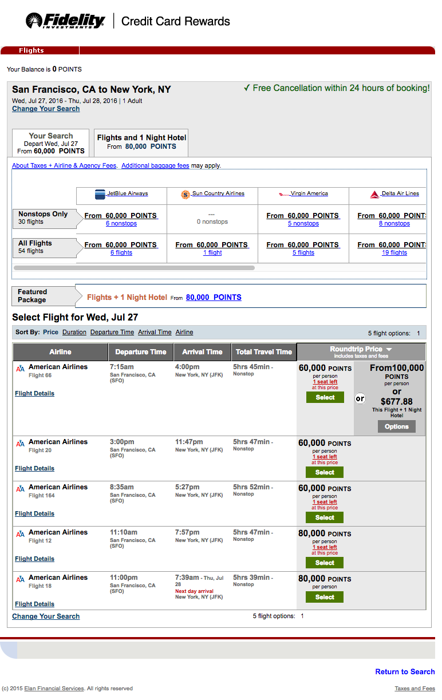Click the Delta Air Lines logo icon
Screen dimensions: 442x700
click(375, 195)
